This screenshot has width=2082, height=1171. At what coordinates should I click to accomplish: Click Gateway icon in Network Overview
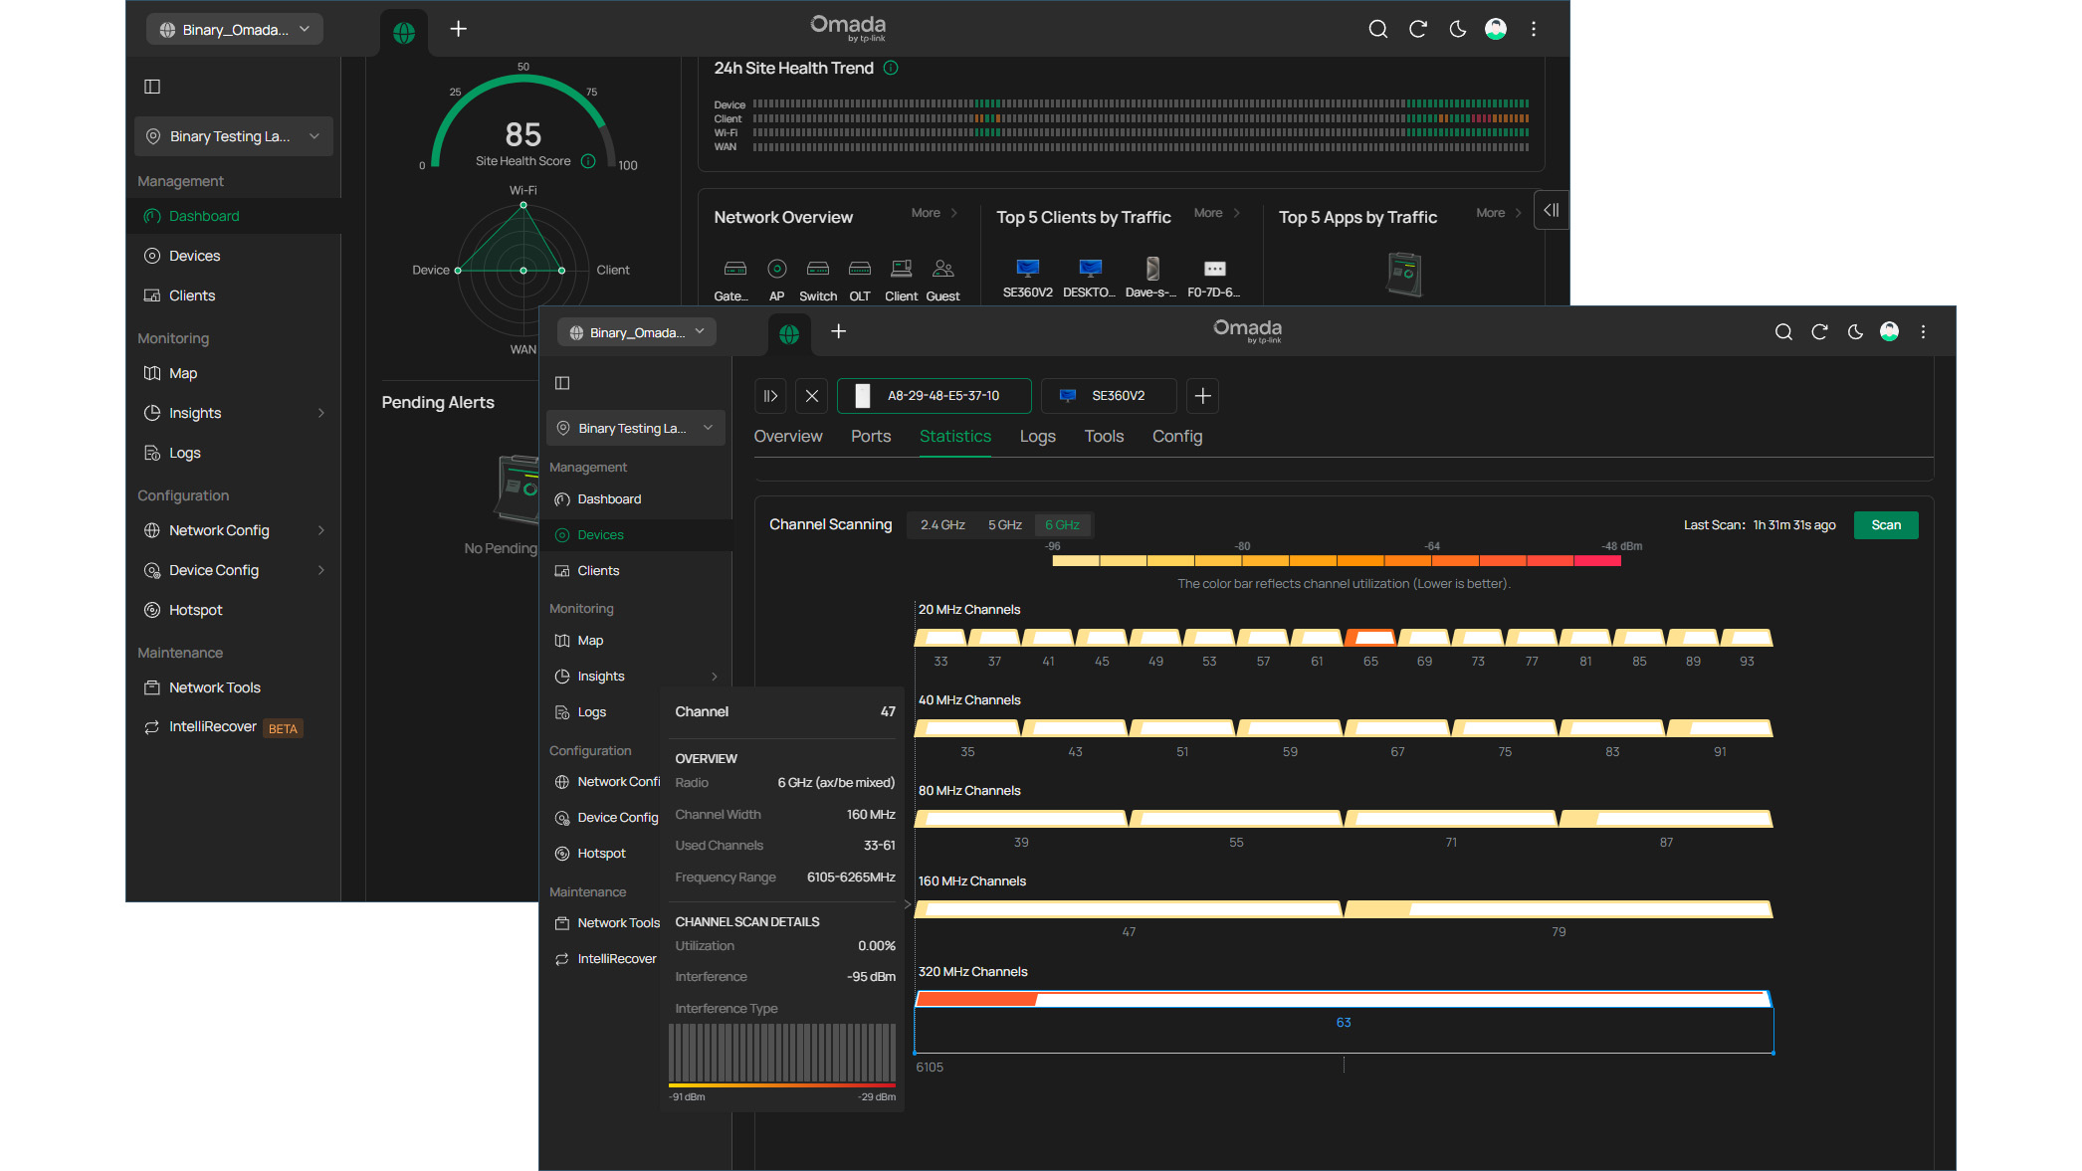pyautogui.click(x=735, y=269)
